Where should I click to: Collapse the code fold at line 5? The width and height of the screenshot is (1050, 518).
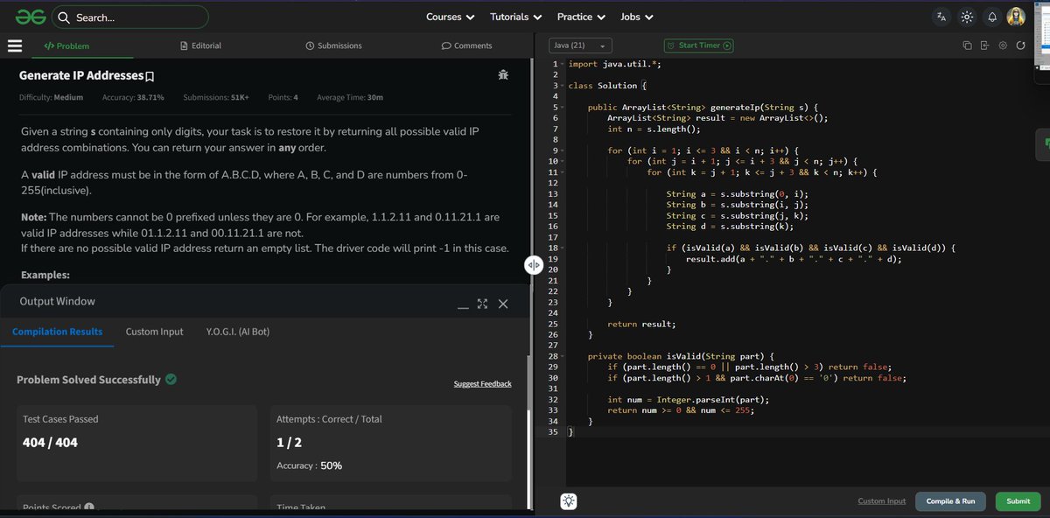point(563,107)
